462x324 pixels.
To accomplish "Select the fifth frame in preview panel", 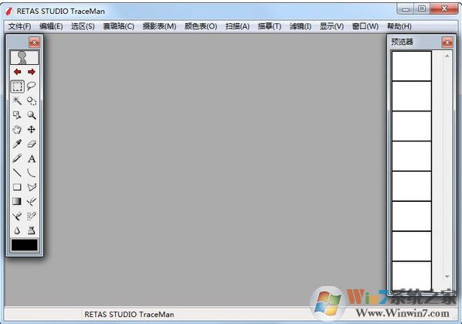I will [412, 186].
